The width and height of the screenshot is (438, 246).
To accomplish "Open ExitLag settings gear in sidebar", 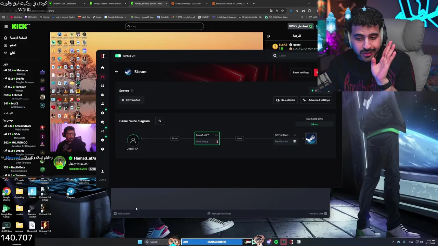I will coord(102,140).
